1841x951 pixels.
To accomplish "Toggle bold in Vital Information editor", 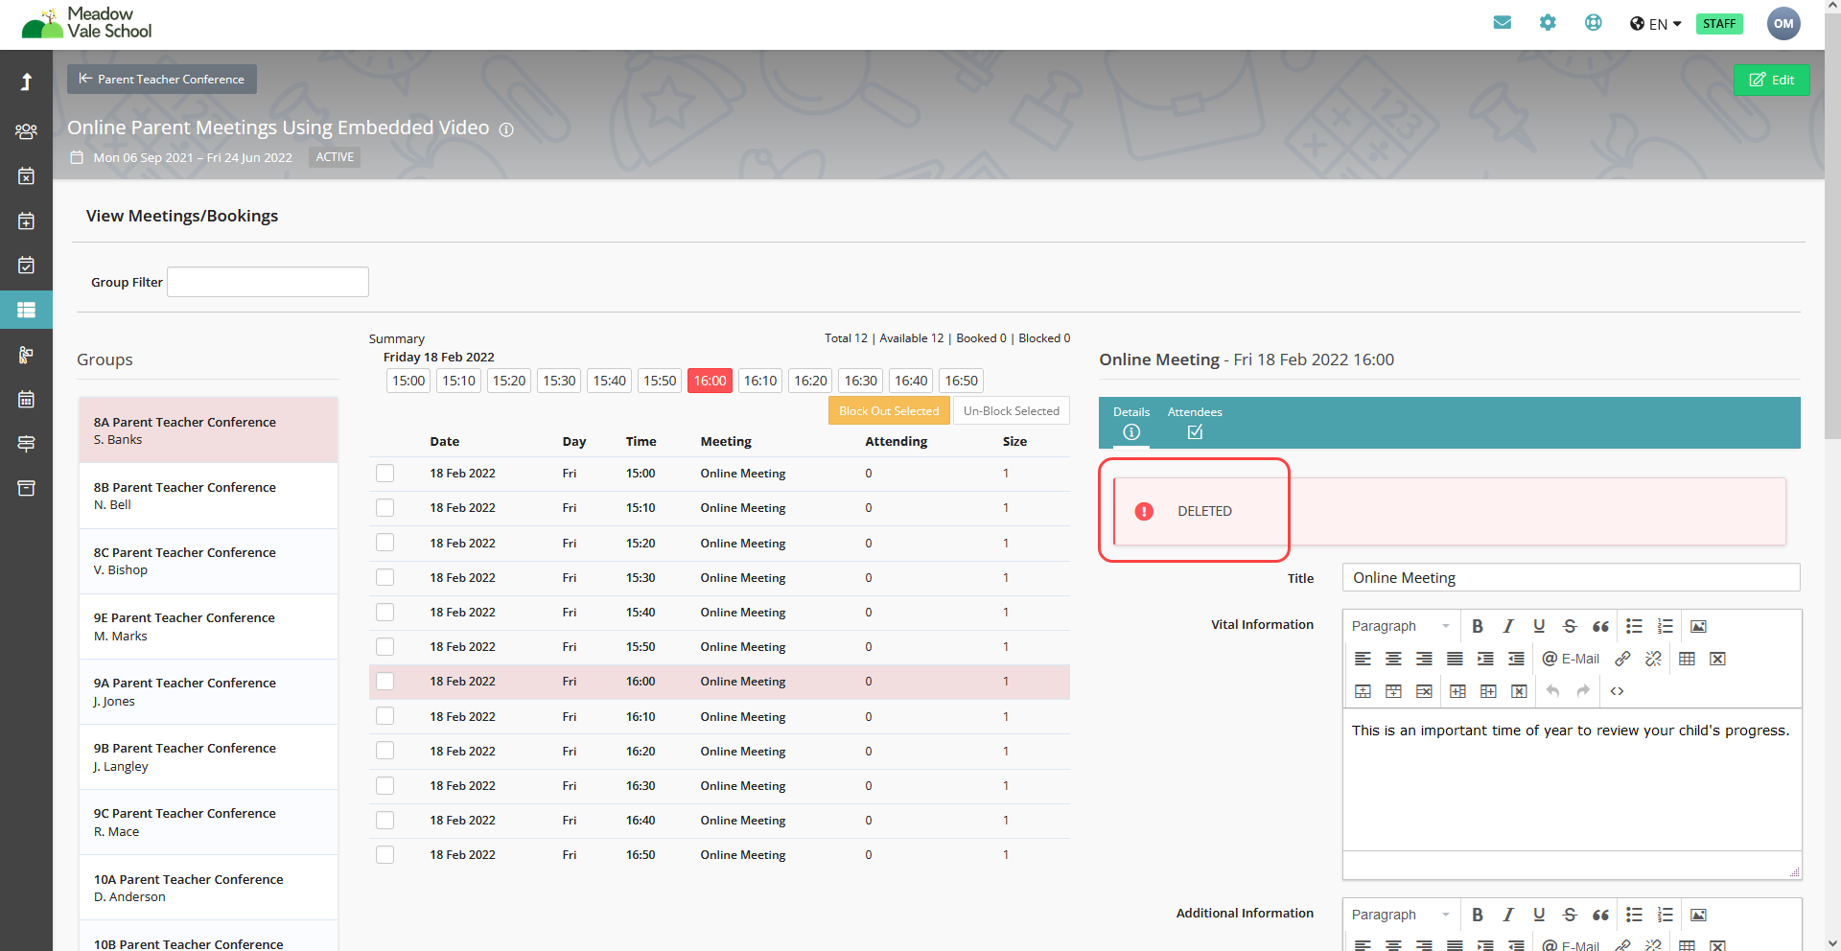I will click(x=1478, y=626).
